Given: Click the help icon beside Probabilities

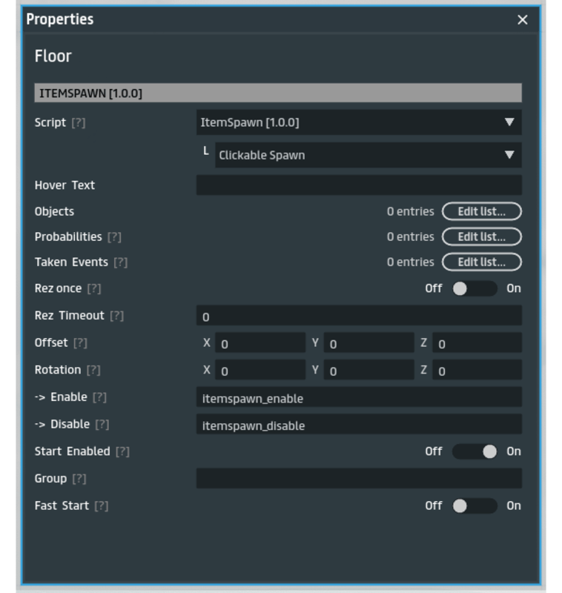Looking at the screenshot, I should [114, 237].
